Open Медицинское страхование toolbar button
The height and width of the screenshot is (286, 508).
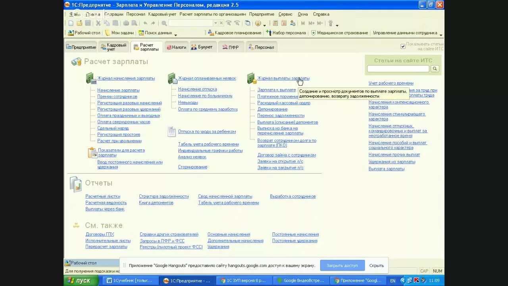coord(339,33)
